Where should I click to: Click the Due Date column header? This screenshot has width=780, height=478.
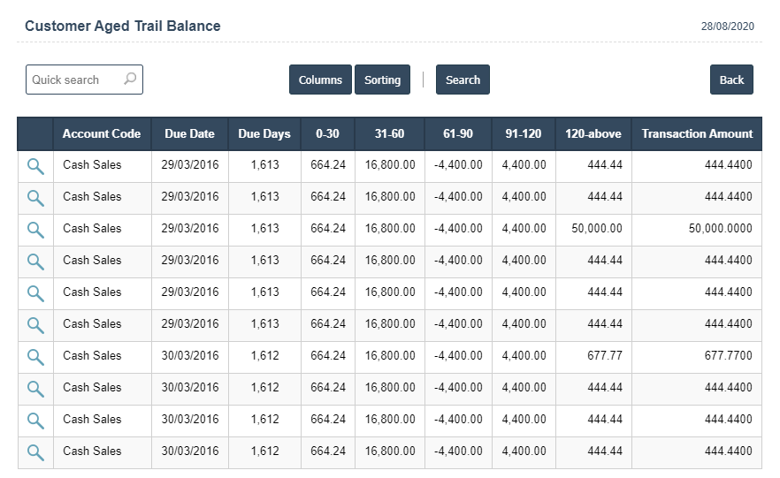pyautogui.click(x=189, y=134)
